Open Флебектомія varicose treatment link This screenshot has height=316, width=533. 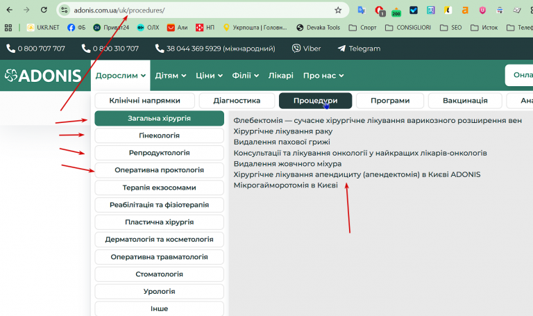378,120
